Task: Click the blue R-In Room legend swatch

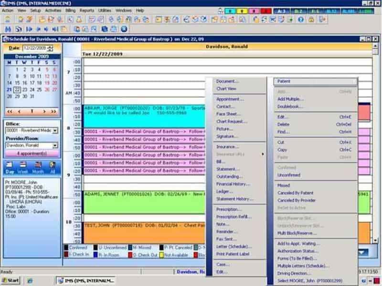Action: (96, 255)
